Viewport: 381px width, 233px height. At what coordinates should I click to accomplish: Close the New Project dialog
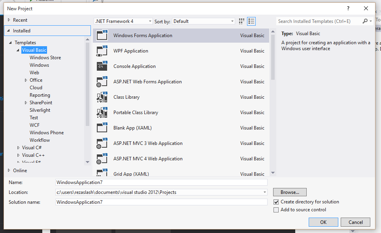(x=366, y=9)
